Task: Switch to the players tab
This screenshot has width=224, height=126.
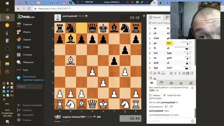Action: (171, 83)
